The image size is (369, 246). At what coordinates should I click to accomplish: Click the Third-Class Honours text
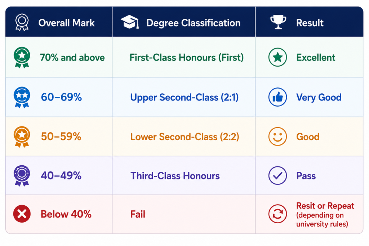pos(175,176)
